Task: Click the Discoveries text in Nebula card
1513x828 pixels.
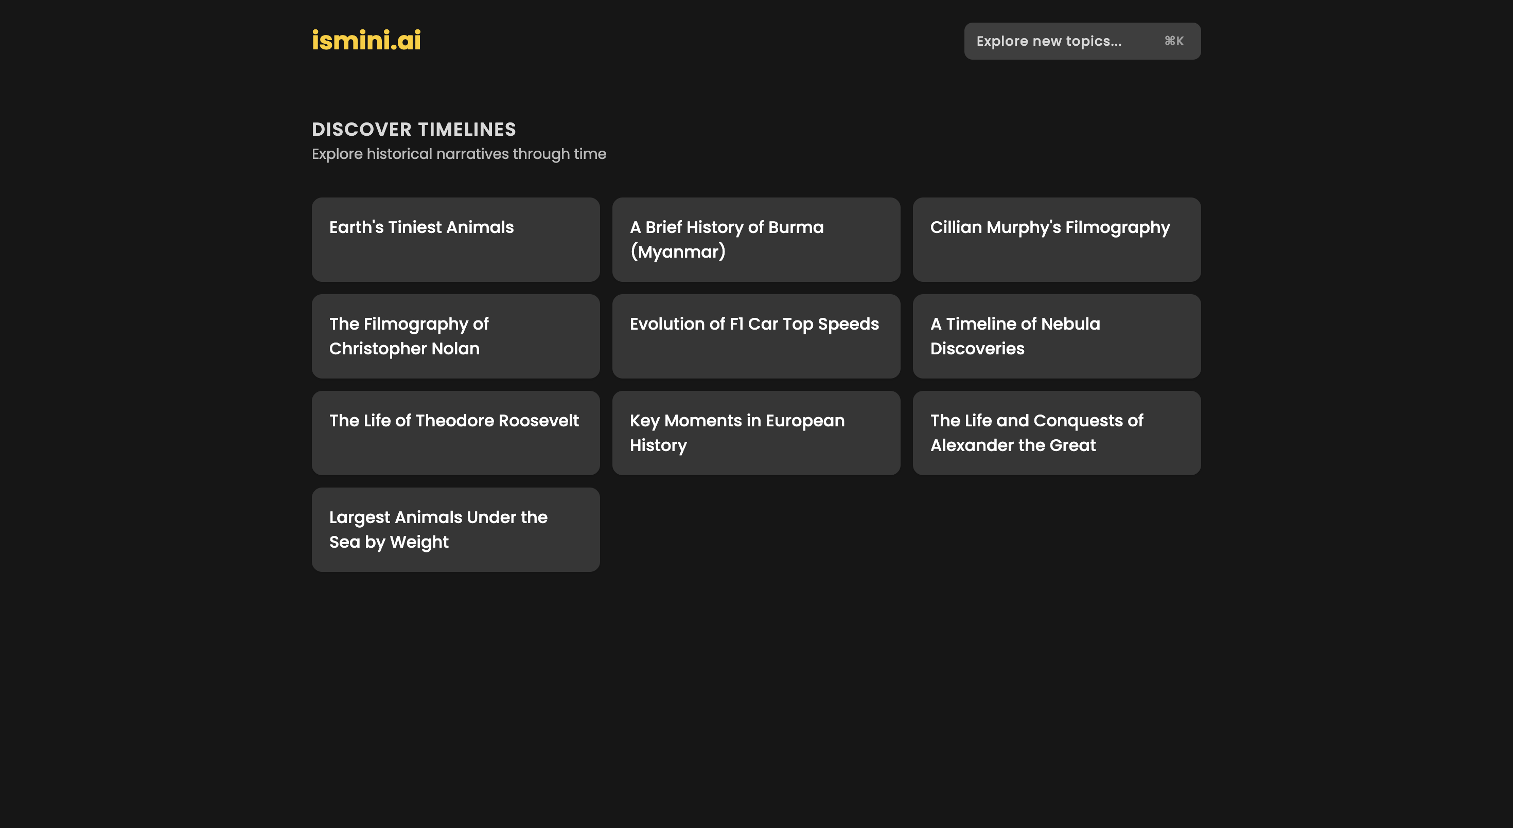Action: point(977,349)
